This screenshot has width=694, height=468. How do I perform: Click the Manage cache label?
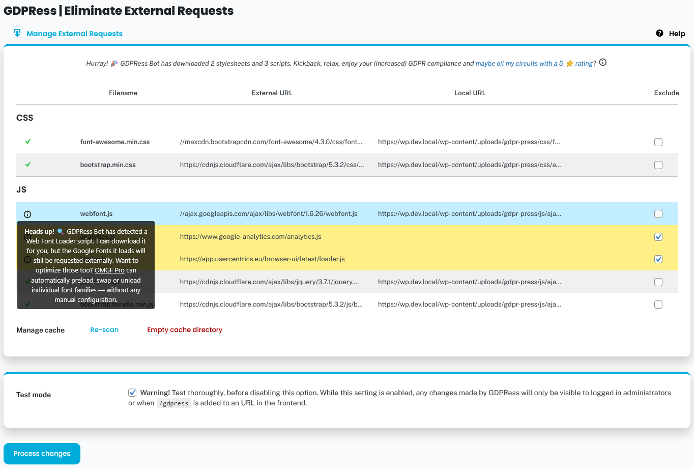[41, 330]
